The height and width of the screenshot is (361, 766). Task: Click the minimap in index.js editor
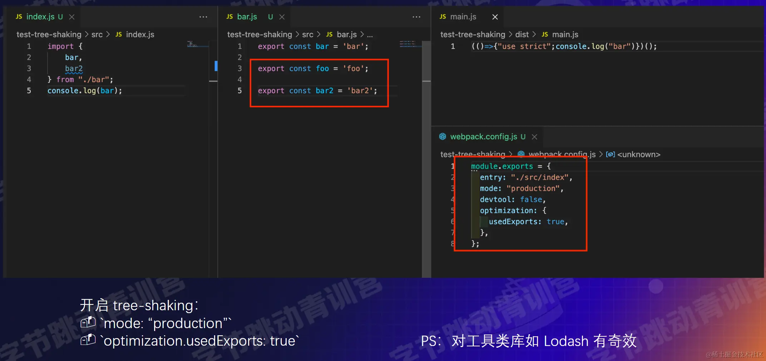[198, 44]
